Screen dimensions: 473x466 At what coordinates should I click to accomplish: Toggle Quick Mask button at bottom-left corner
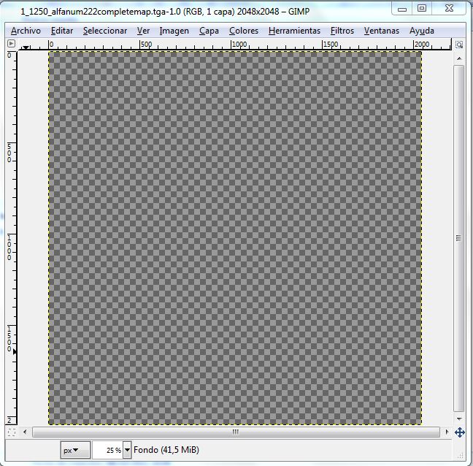(10, 432)
